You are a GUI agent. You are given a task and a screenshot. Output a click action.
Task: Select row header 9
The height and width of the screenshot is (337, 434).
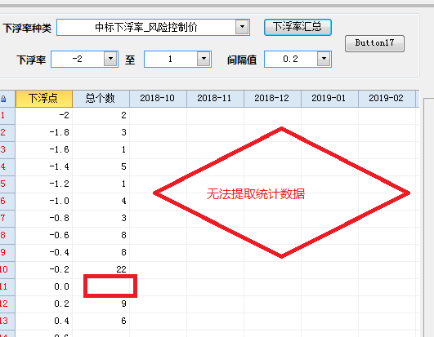7,252
